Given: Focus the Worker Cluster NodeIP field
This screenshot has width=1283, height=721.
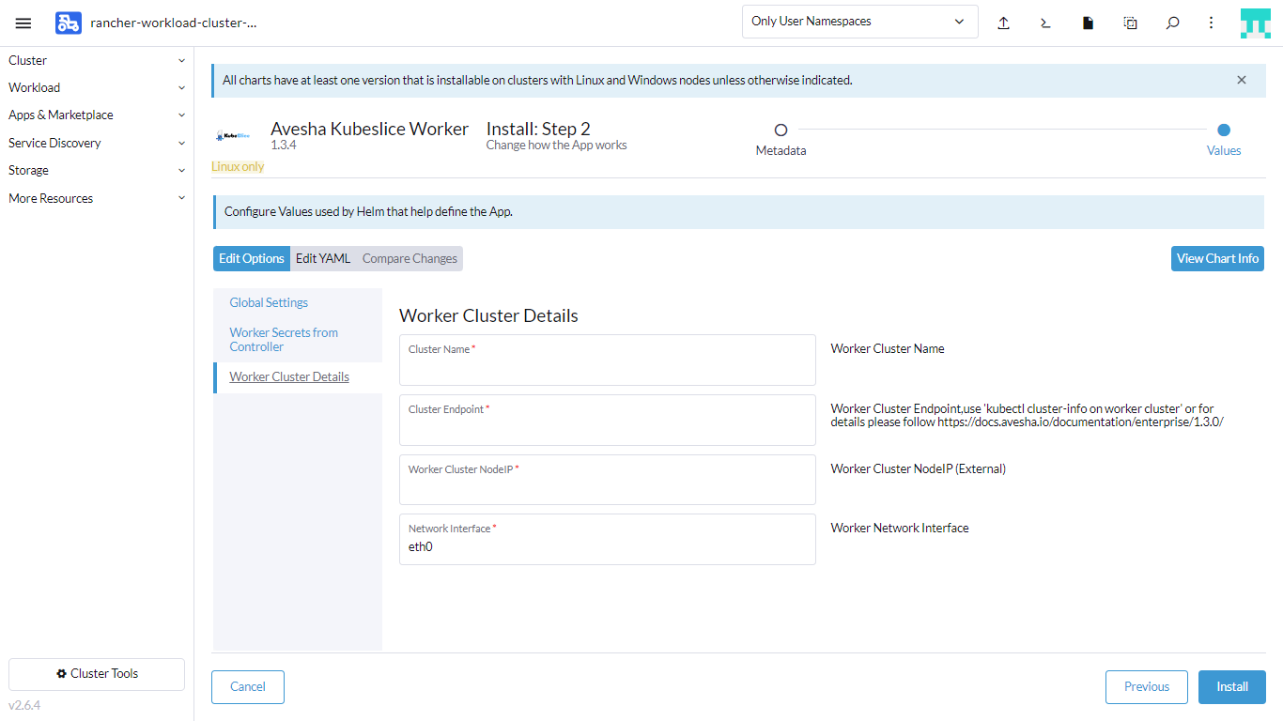Looking at the screenshot, I should click(x=608, y=480).
